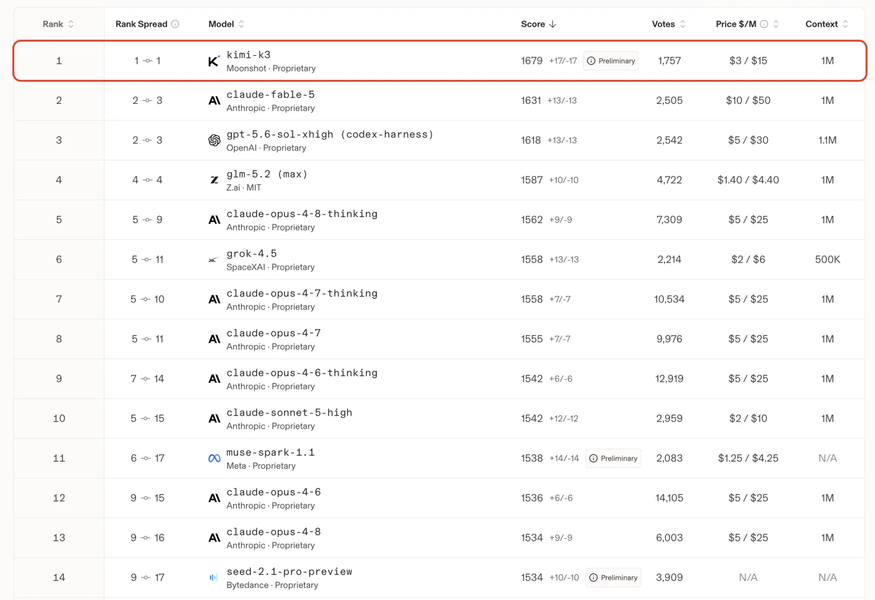Screen dimensions: 875x600
Task: Click the Meta logo beside muse-spark-1.1
Action: click(x=214, y=458)
